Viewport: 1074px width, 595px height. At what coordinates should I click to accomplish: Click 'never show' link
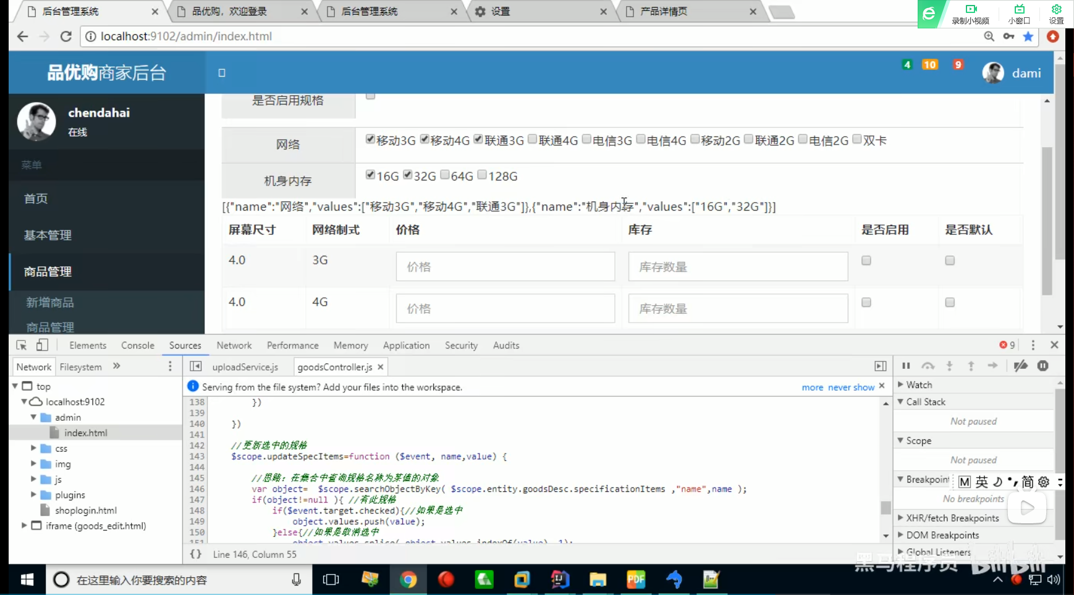tap(851, 387)
